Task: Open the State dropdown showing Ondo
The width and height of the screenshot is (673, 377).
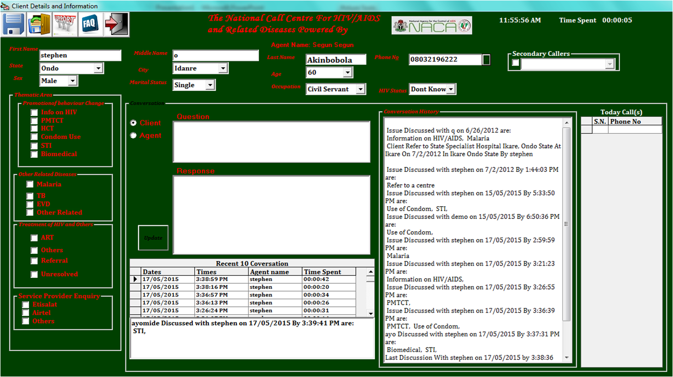Action: (x=98, y=68)
